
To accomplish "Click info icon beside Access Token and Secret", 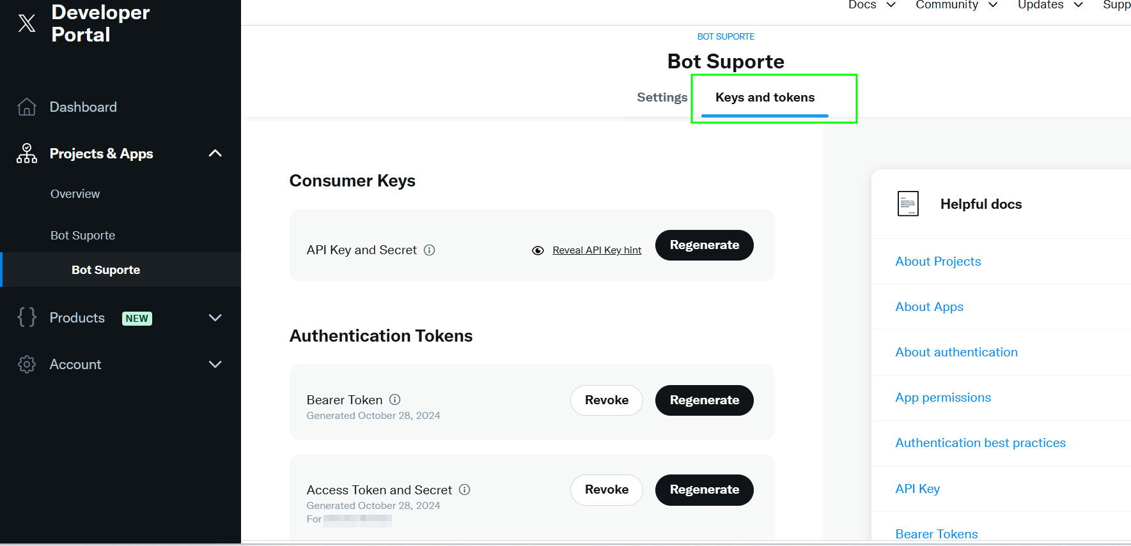I will [465, 490].
